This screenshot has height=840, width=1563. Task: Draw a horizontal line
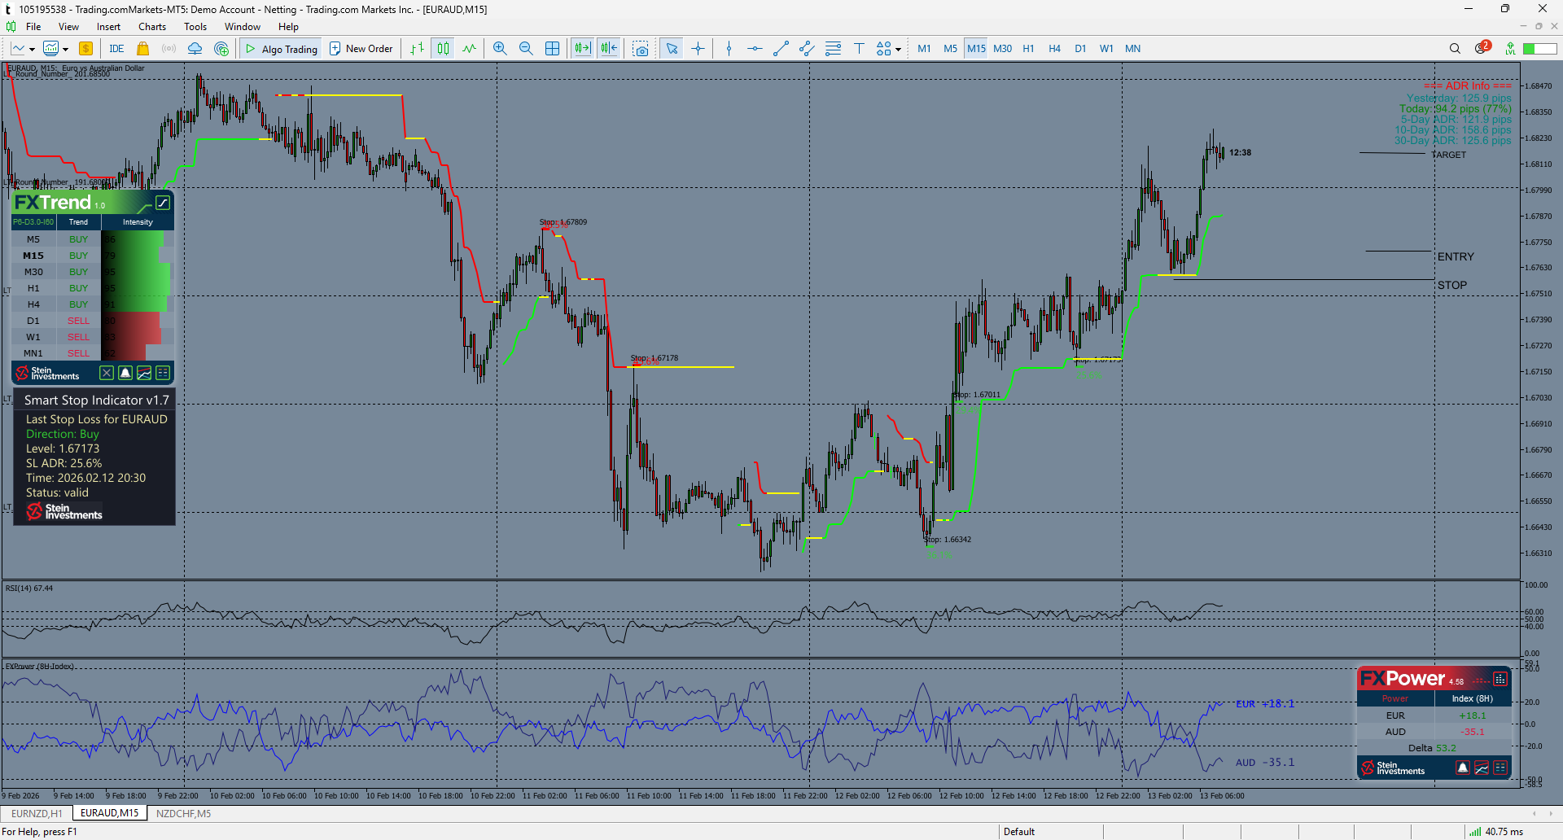(x=755, y=49)
